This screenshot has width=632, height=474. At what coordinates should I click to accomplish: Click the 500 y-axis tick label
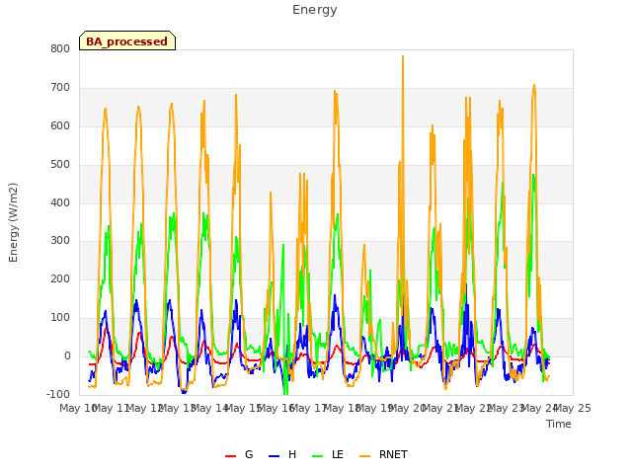pyautogui.click(x=60, y=165)
